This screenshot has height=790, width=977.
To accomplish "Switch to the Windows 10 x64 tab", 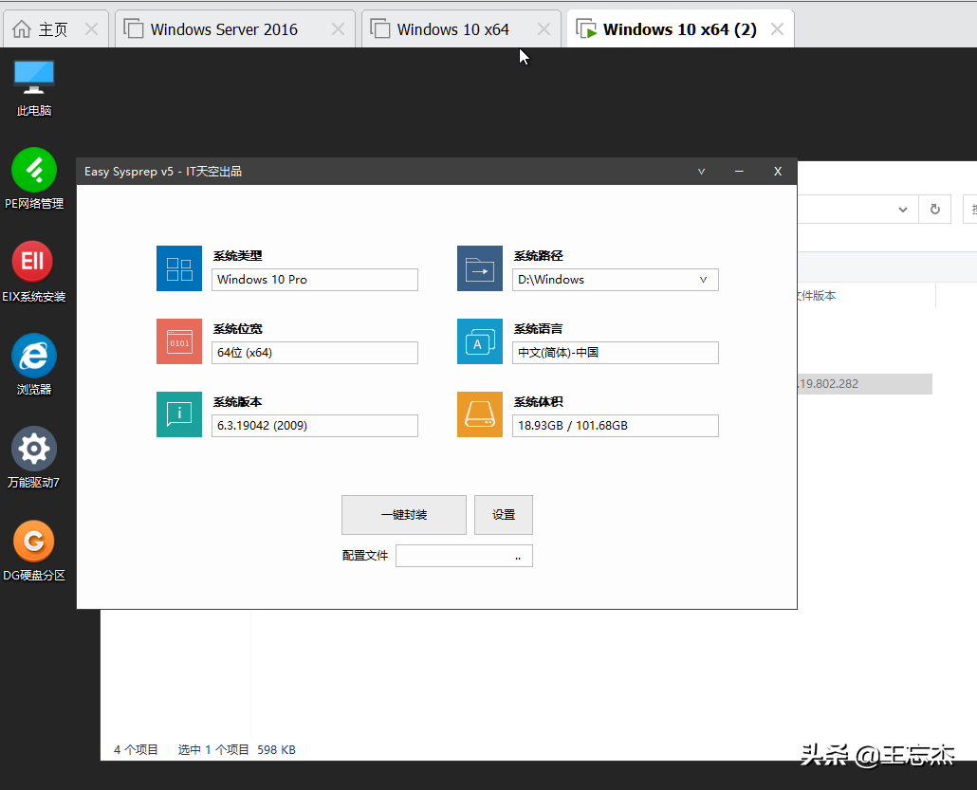I will point(461,29).
